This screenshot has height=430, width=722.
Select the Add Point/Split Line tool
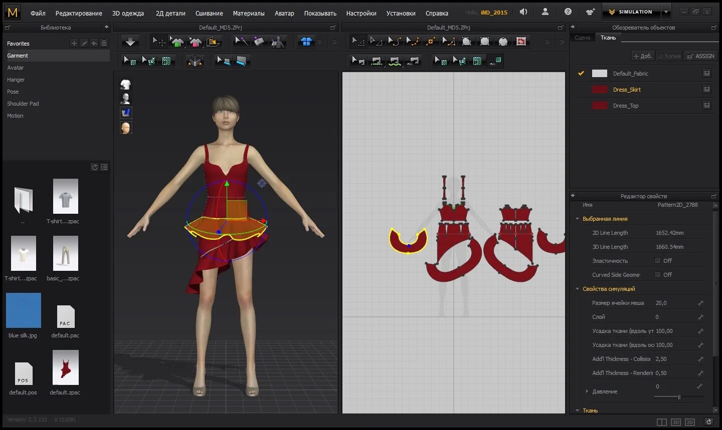point(430,42)
